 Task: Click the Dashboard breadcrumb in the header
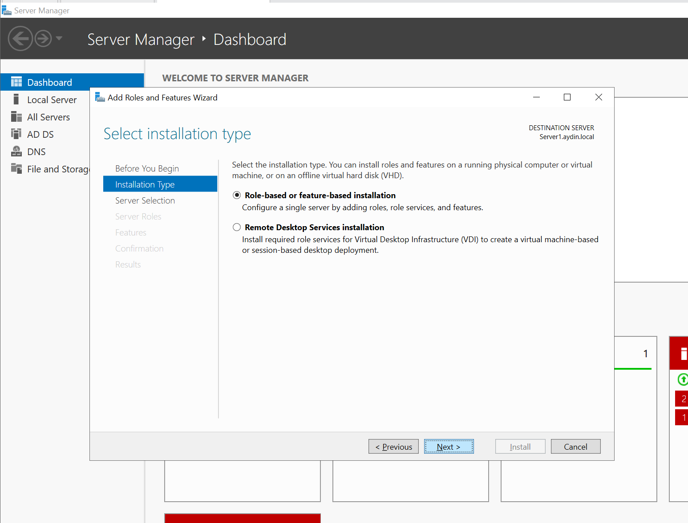coord(250,40)
